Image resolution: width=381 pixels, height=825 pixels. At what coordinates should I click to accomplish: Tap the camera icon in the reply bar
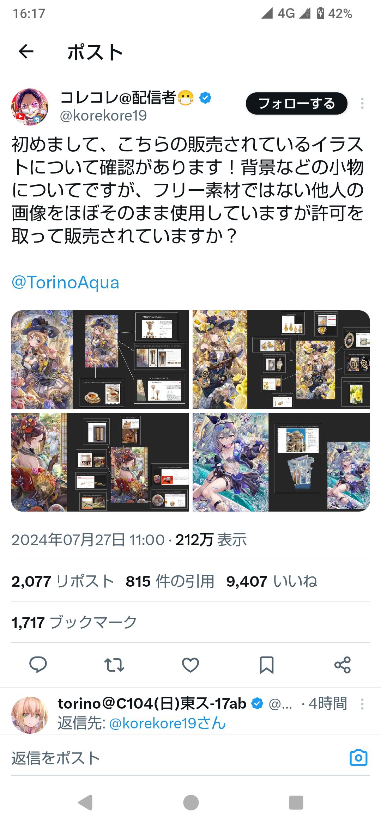pos(359,758)
